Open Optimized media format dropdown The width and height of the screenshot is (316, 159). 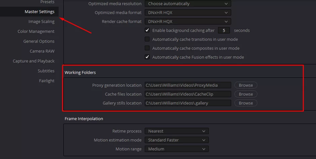(x=188, y=12)
